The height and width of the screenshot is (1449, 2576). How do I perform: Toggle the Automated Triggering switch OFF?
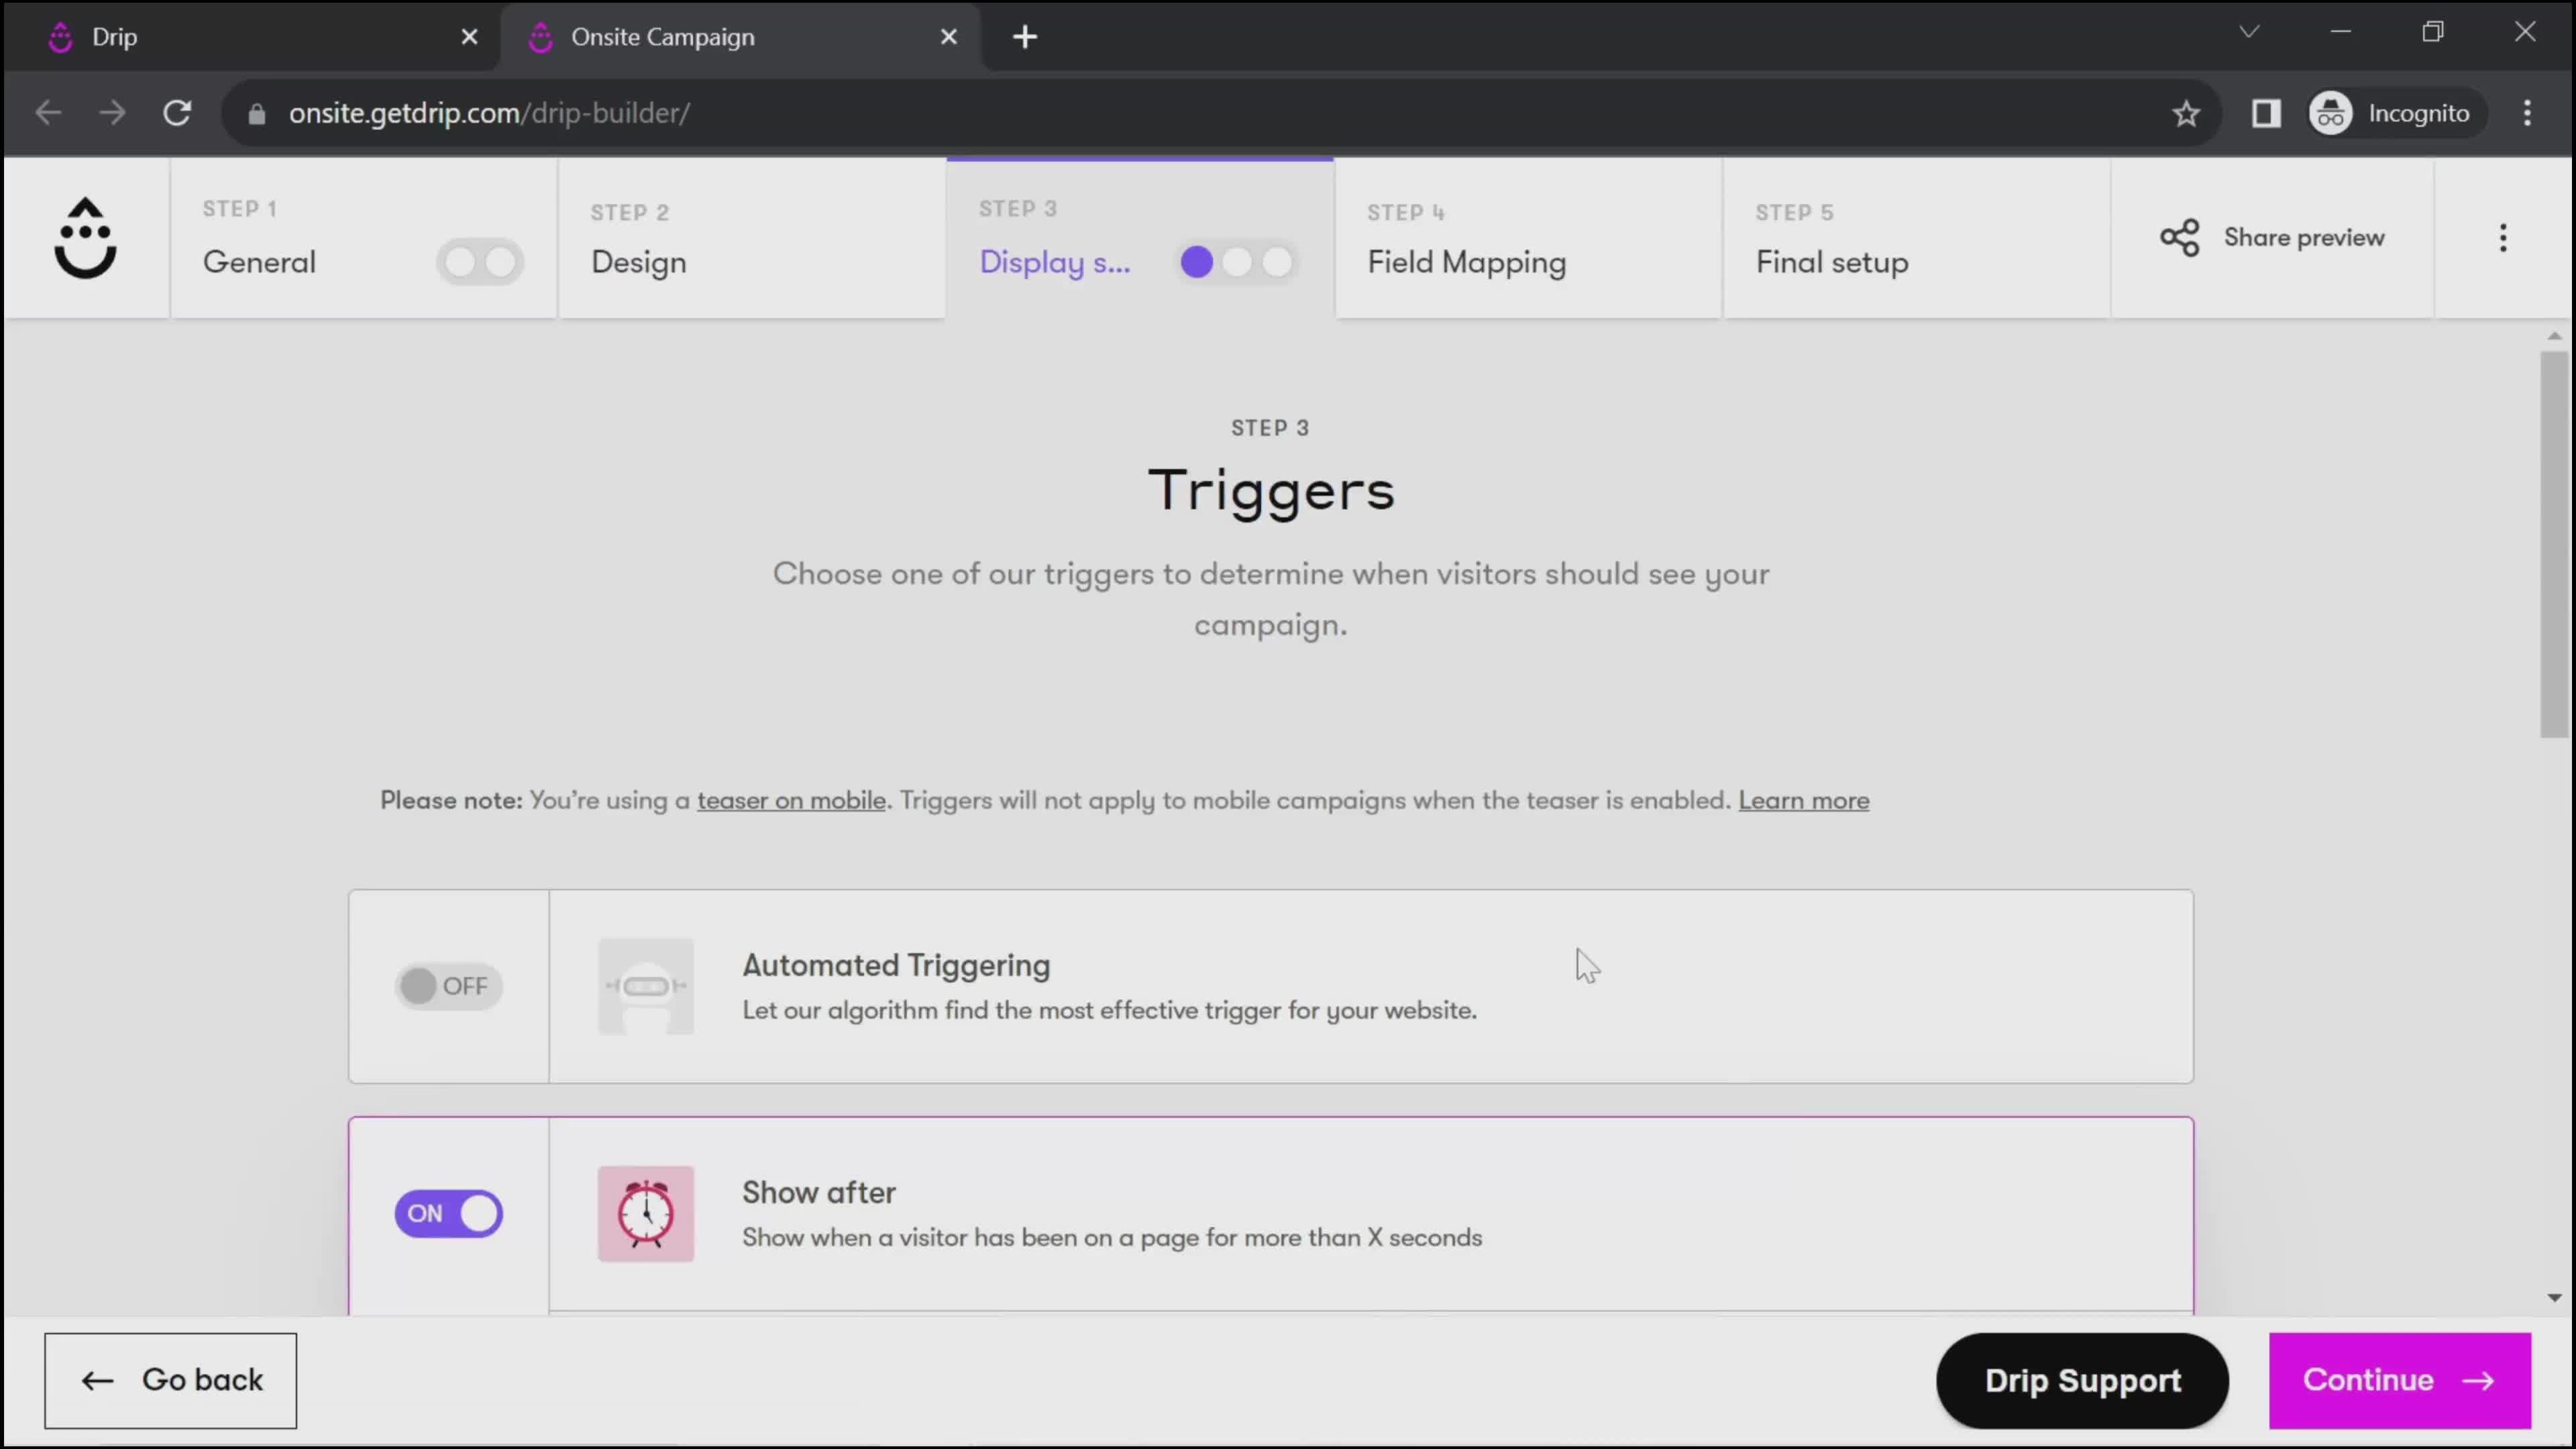click(x=447, y=985)
